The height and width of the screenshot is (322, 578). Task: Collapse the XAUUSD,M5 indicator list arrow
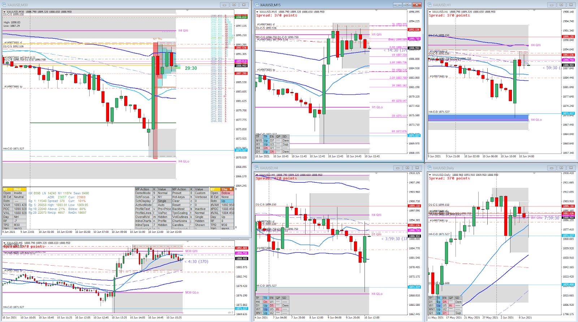tap(4, 243)
